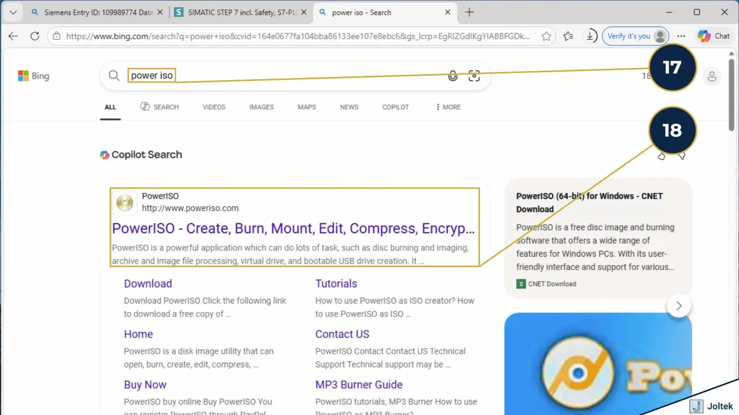Open the browser Settings and more menu
The height and width of the screenshot is (415, 739).
click(x=681, y=36)
